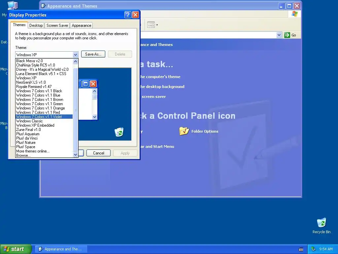Open the Start menu
Screen dimensions: 338x254
[16, 249]
